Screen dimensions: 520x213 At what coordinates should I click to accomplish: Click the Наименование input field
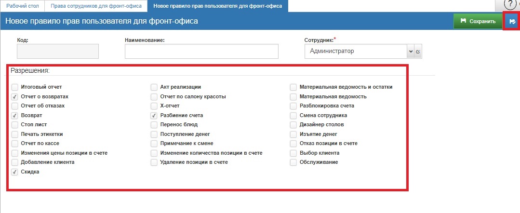click(201, 51)
